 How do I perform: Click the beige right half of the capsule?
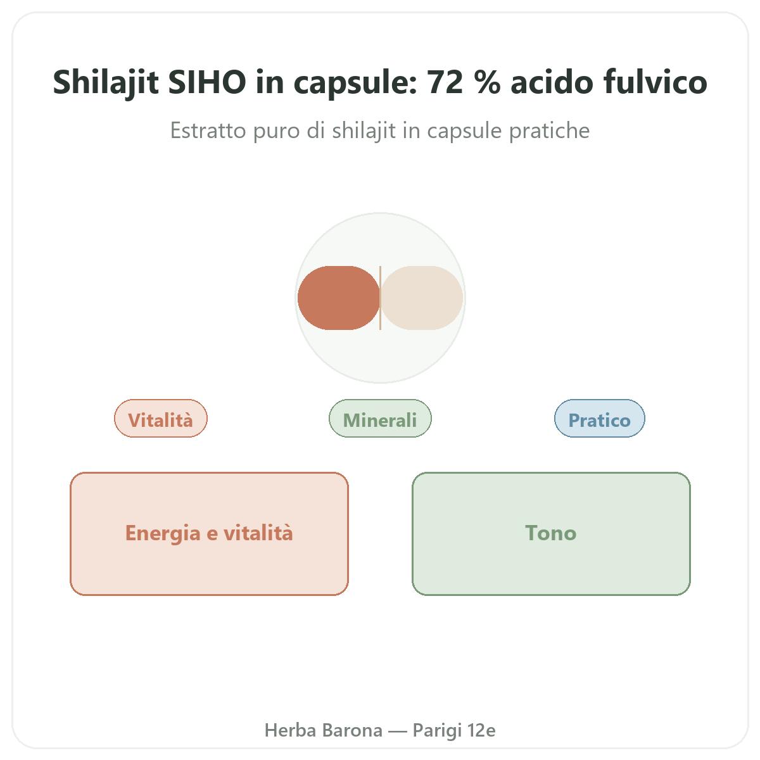[422, 298]
